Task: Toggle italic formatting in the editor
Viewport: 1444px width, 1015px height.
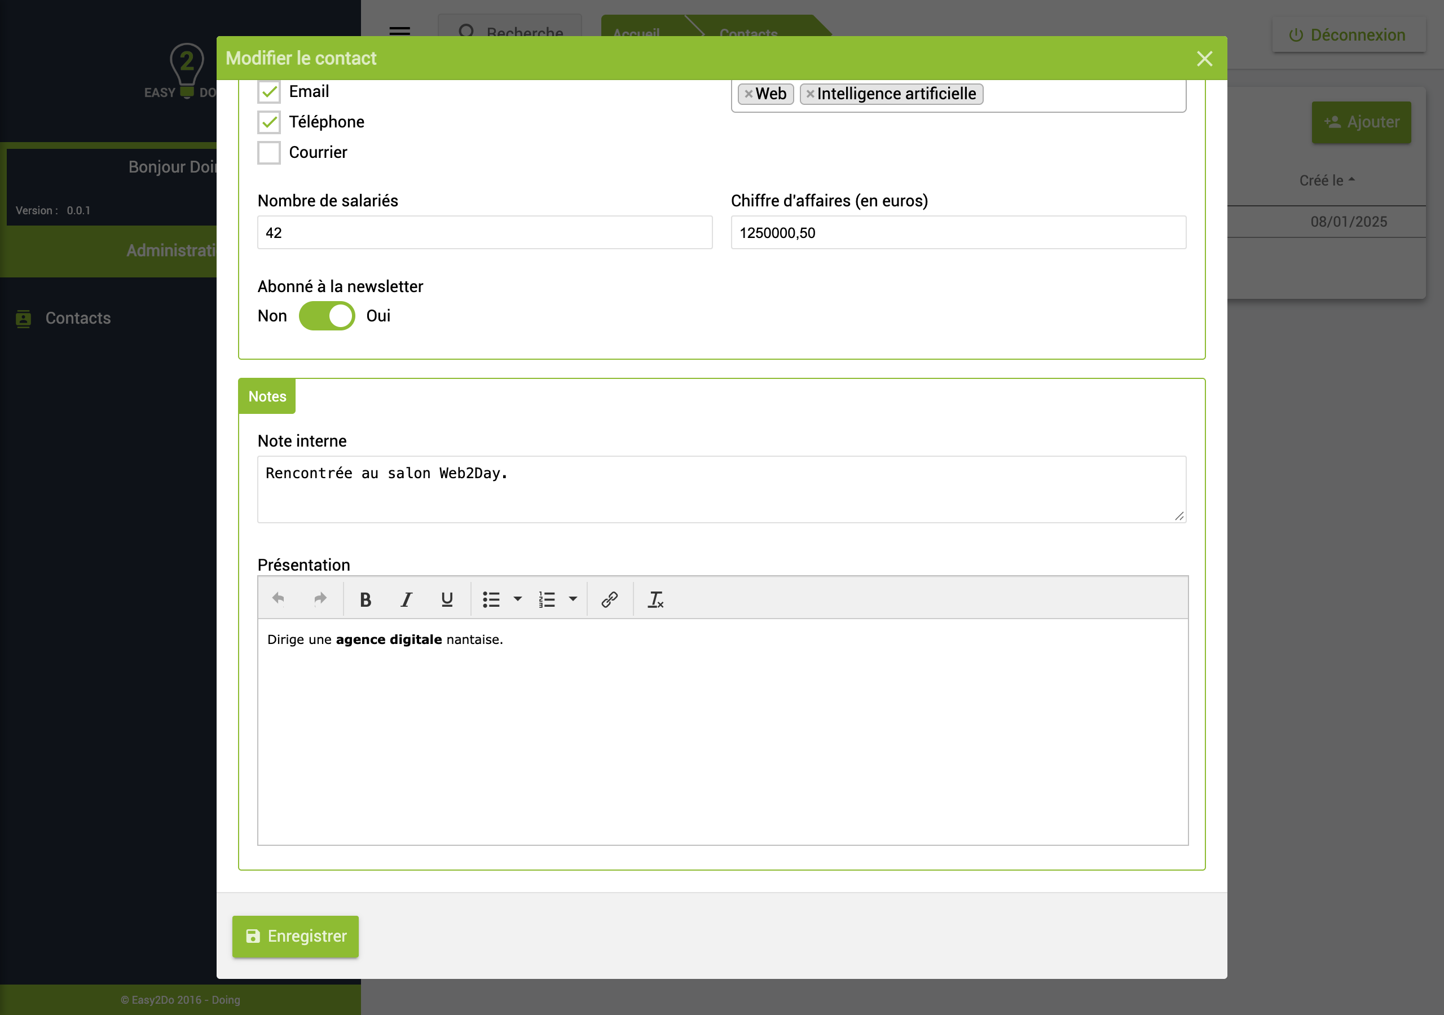Action: point(406,599)
